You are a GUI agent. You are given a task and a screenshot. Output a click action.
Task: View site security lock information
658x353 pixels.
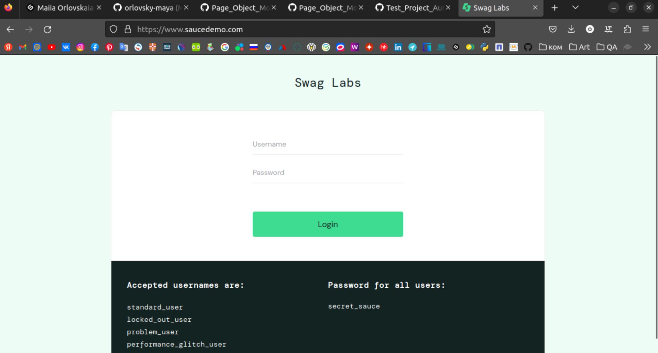pos(128,29)
